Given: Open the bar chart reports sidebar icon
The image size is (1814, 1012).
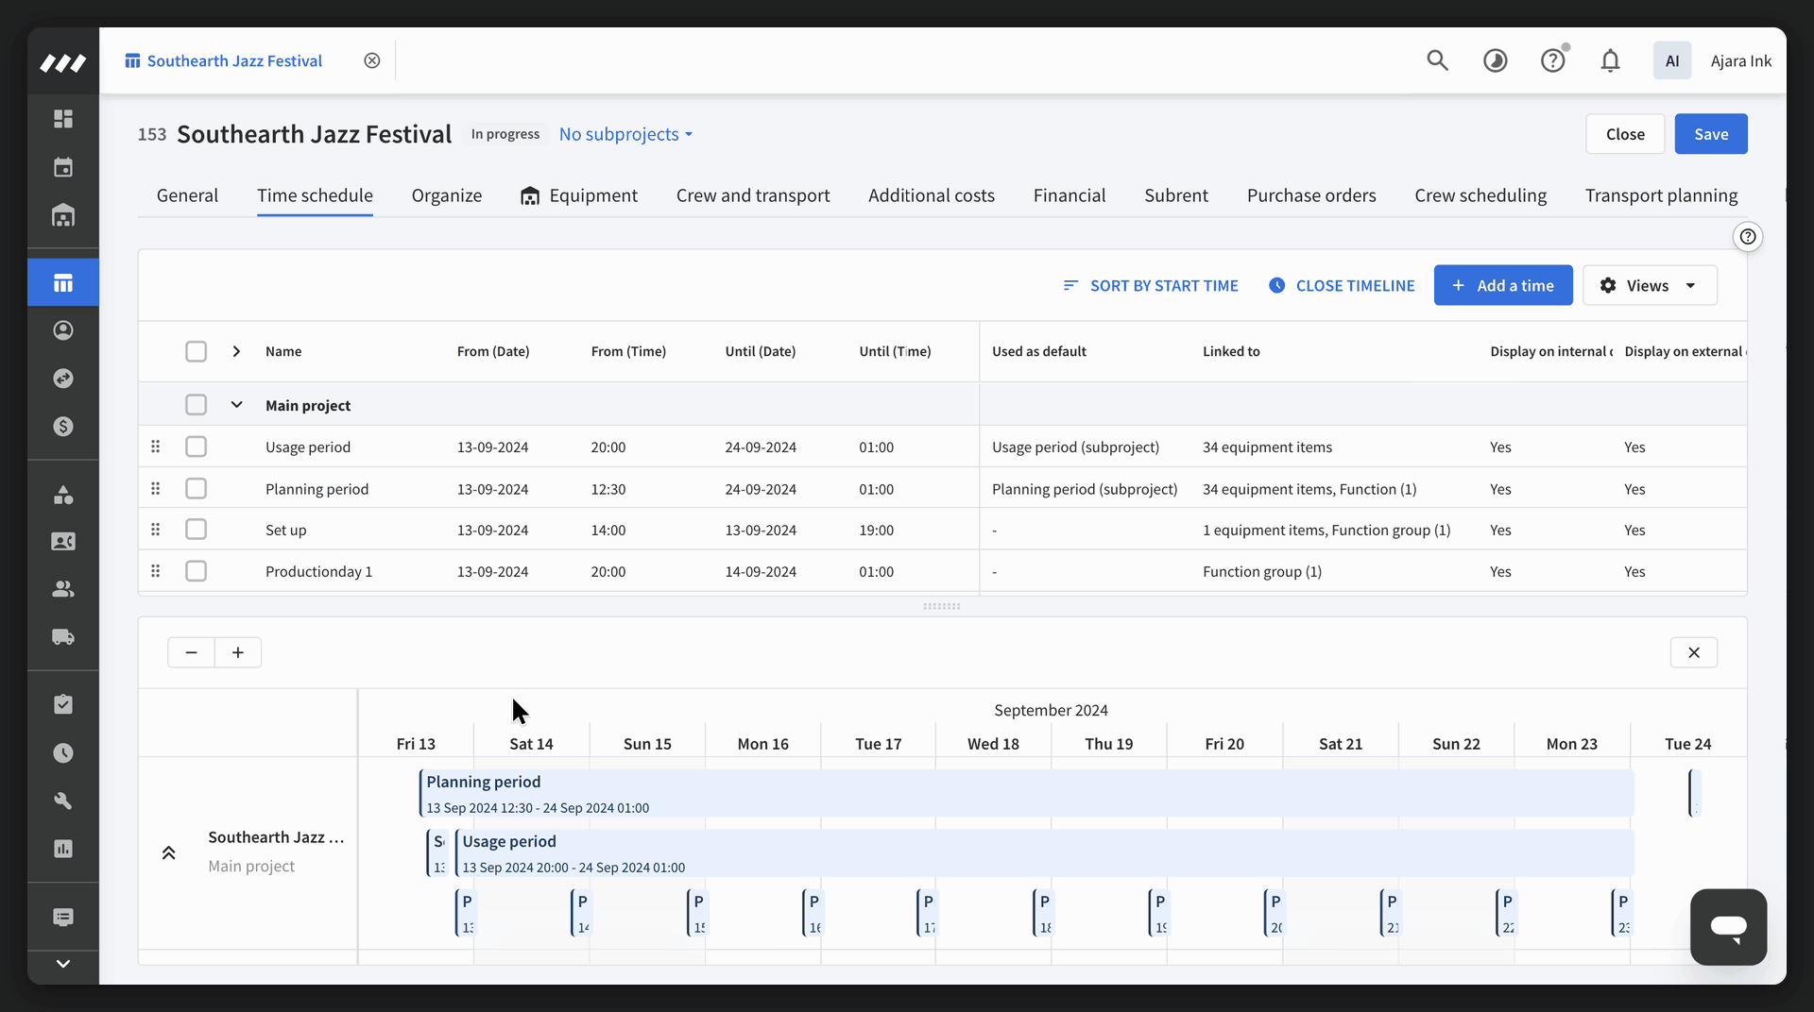Looking at the screenshot, I should pos(63,849).
